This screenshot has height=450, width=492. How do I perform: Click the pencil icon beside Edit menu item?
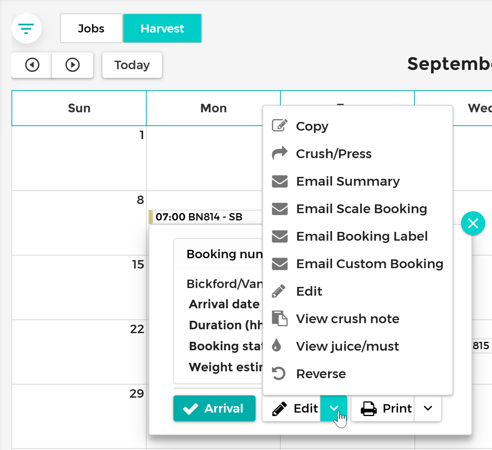click(x=279, y=291)
